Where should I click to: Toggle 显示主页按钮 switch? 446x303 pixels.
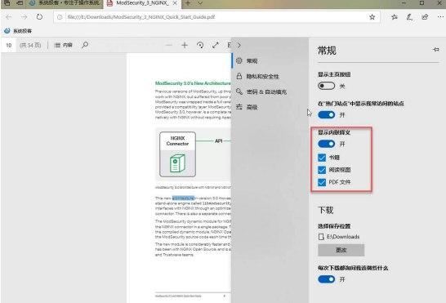[x=326, y=86]
